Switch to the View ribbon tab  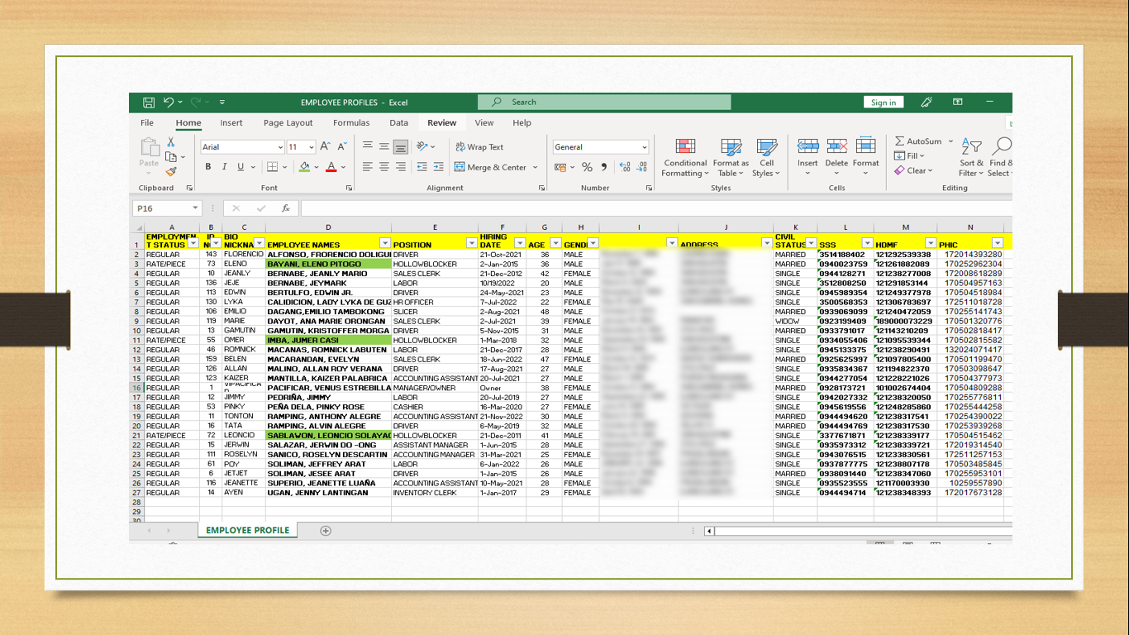point(484,123)
